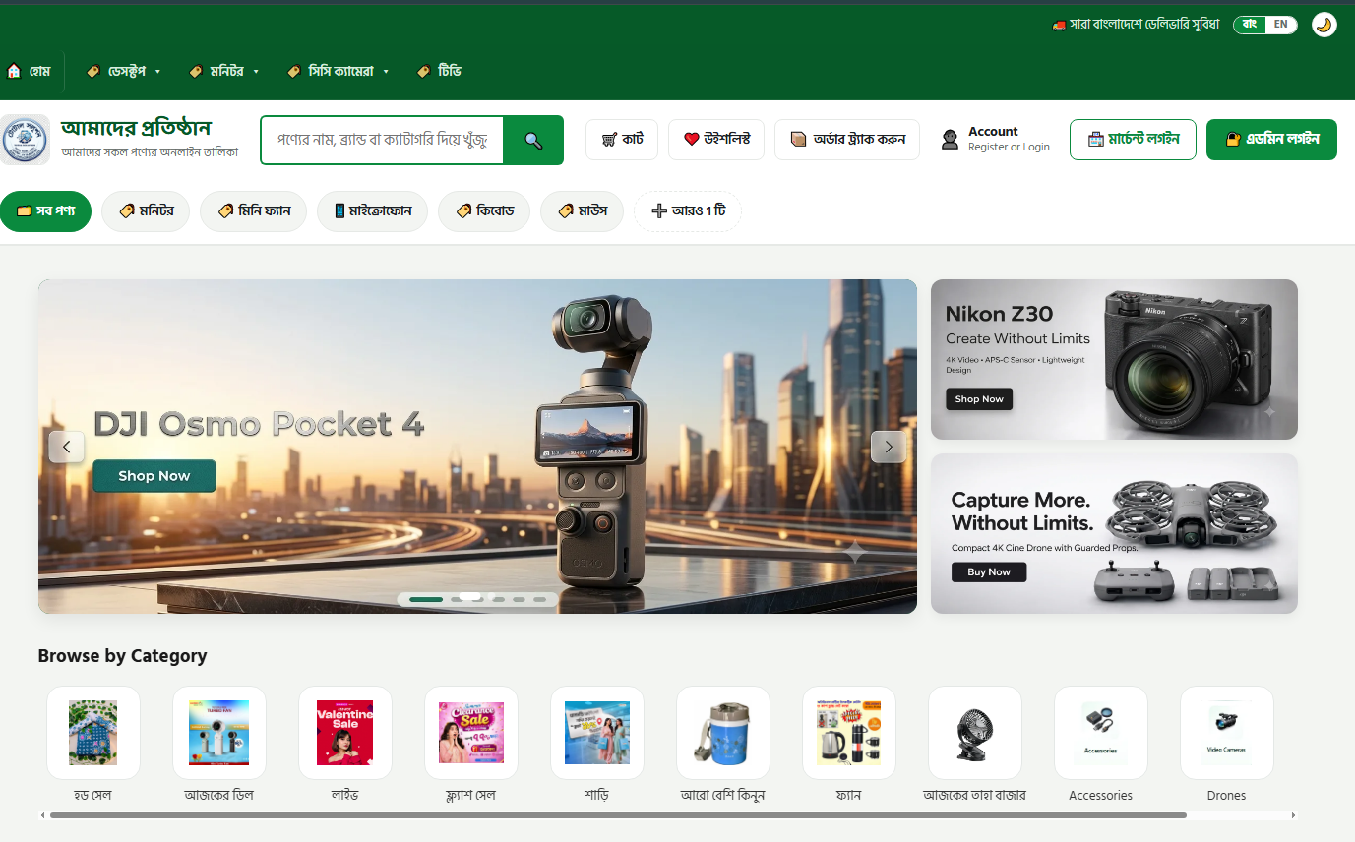Viewport: 1355px width, 842px height.
Task: Toggle dark mode with the moon icon
Action: [1324, 25]
